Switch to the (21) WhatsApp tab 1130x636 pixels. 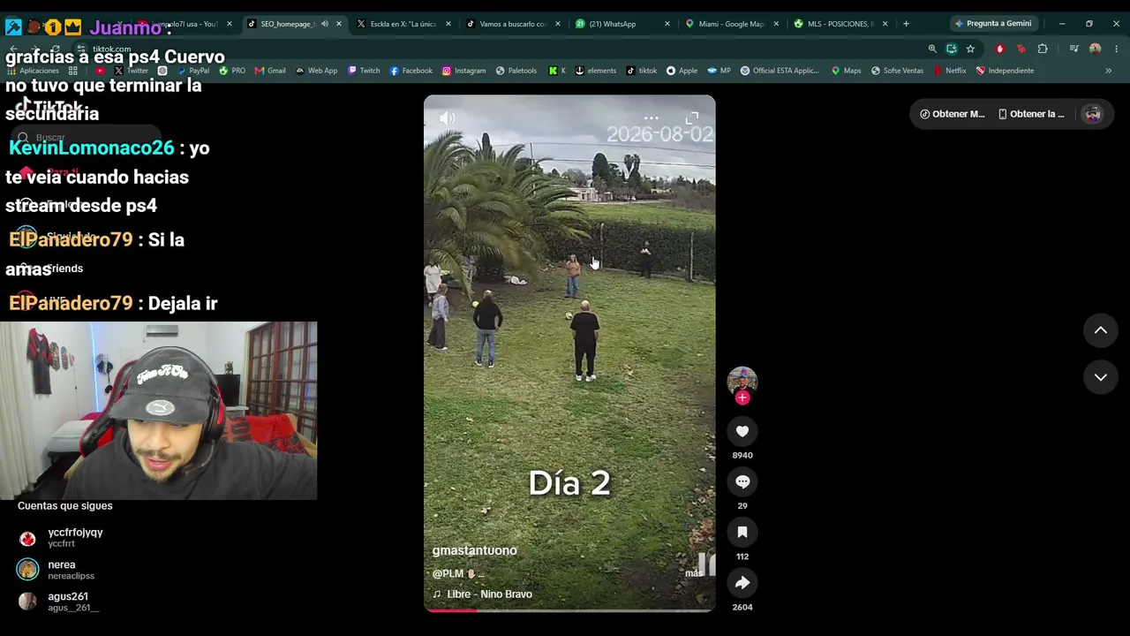(621, 24)
